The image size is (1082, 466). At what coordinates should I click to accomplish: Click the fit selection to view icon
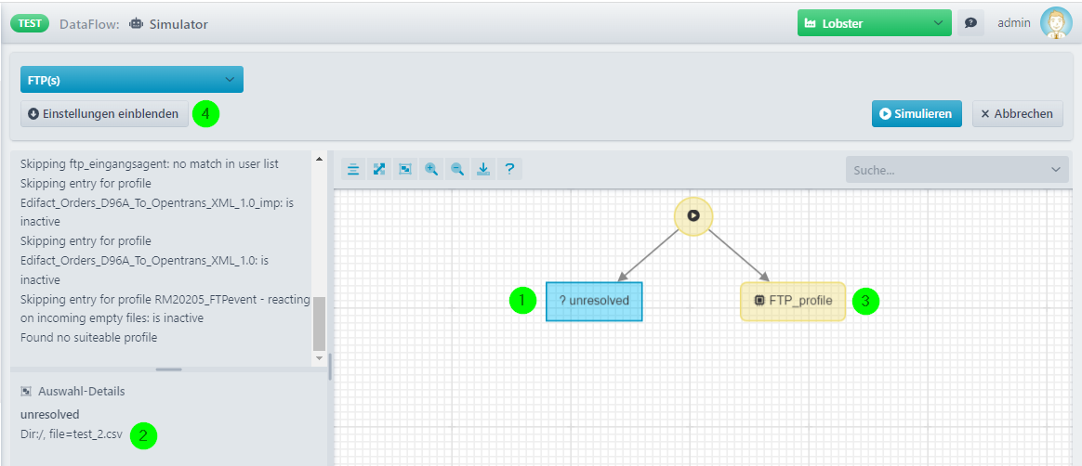405,169
